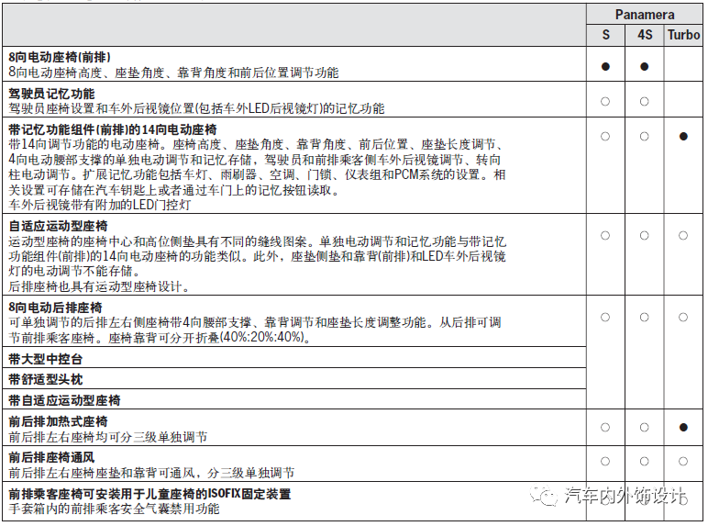Click the filled Turbo dot for 前后排加热式座椅
This screenshot has height=526, width=708.
click(683, 428)
